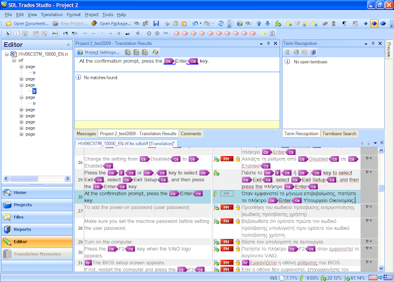Toggle the highlighted medium diamond view button
The width and height of the screenshot is (394, 282).
374,23
